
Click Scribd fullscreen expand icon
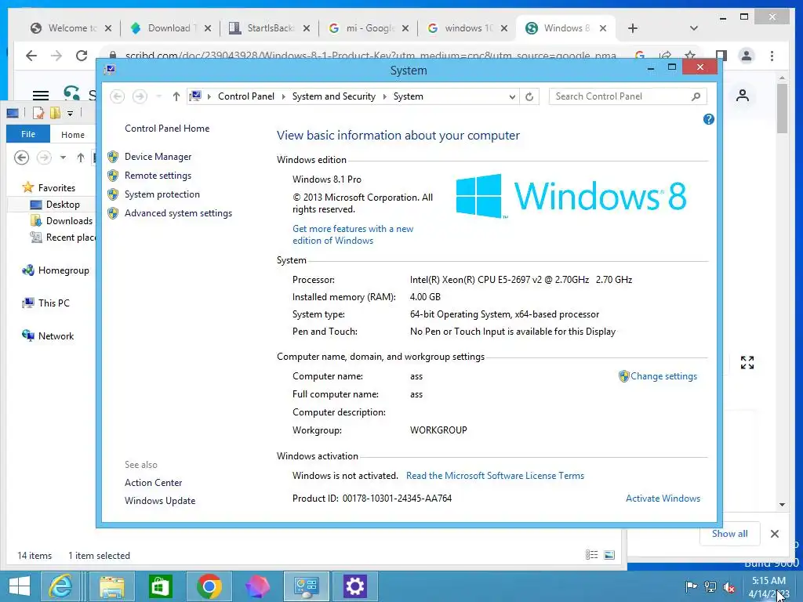(747, 362)
